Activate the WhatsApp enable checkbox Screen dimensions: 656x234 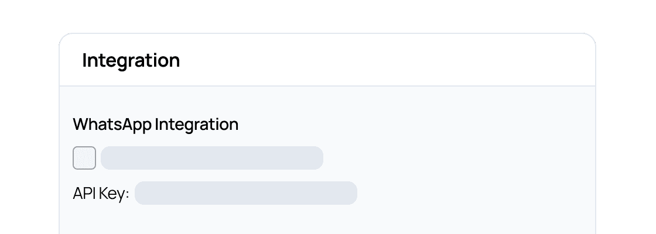pos(84,158)
